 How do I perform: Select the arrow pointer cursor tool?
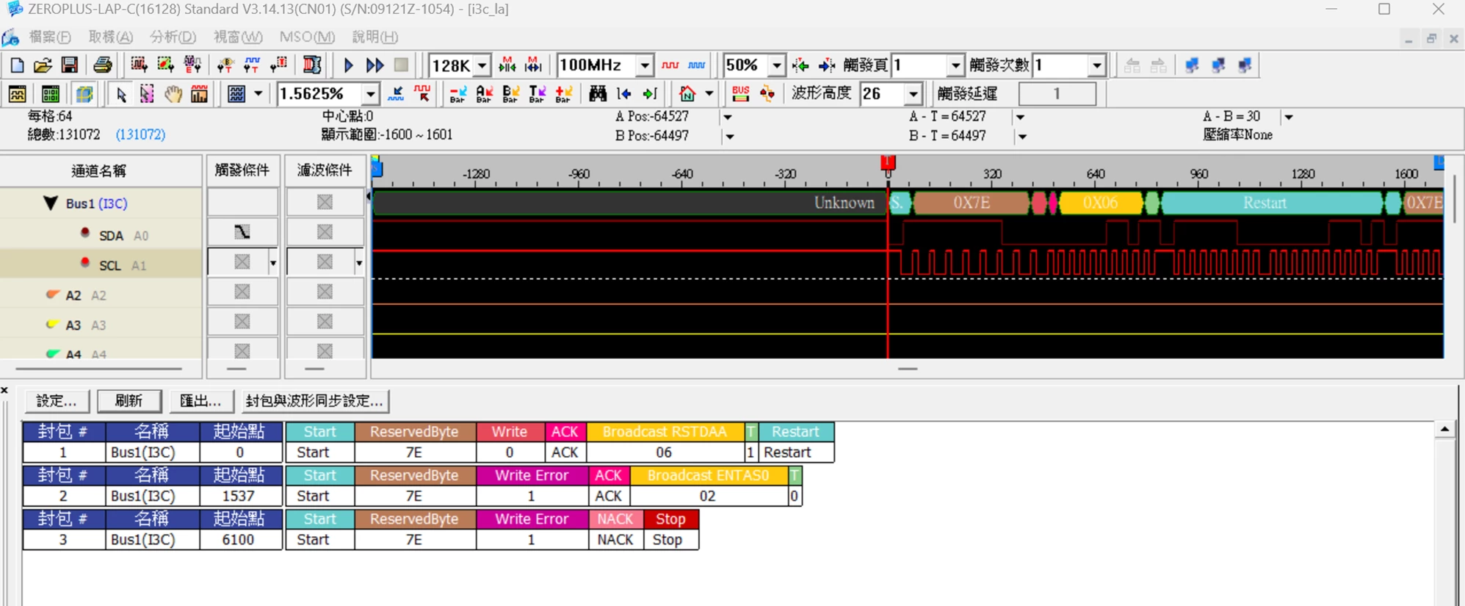coord(121,94)
